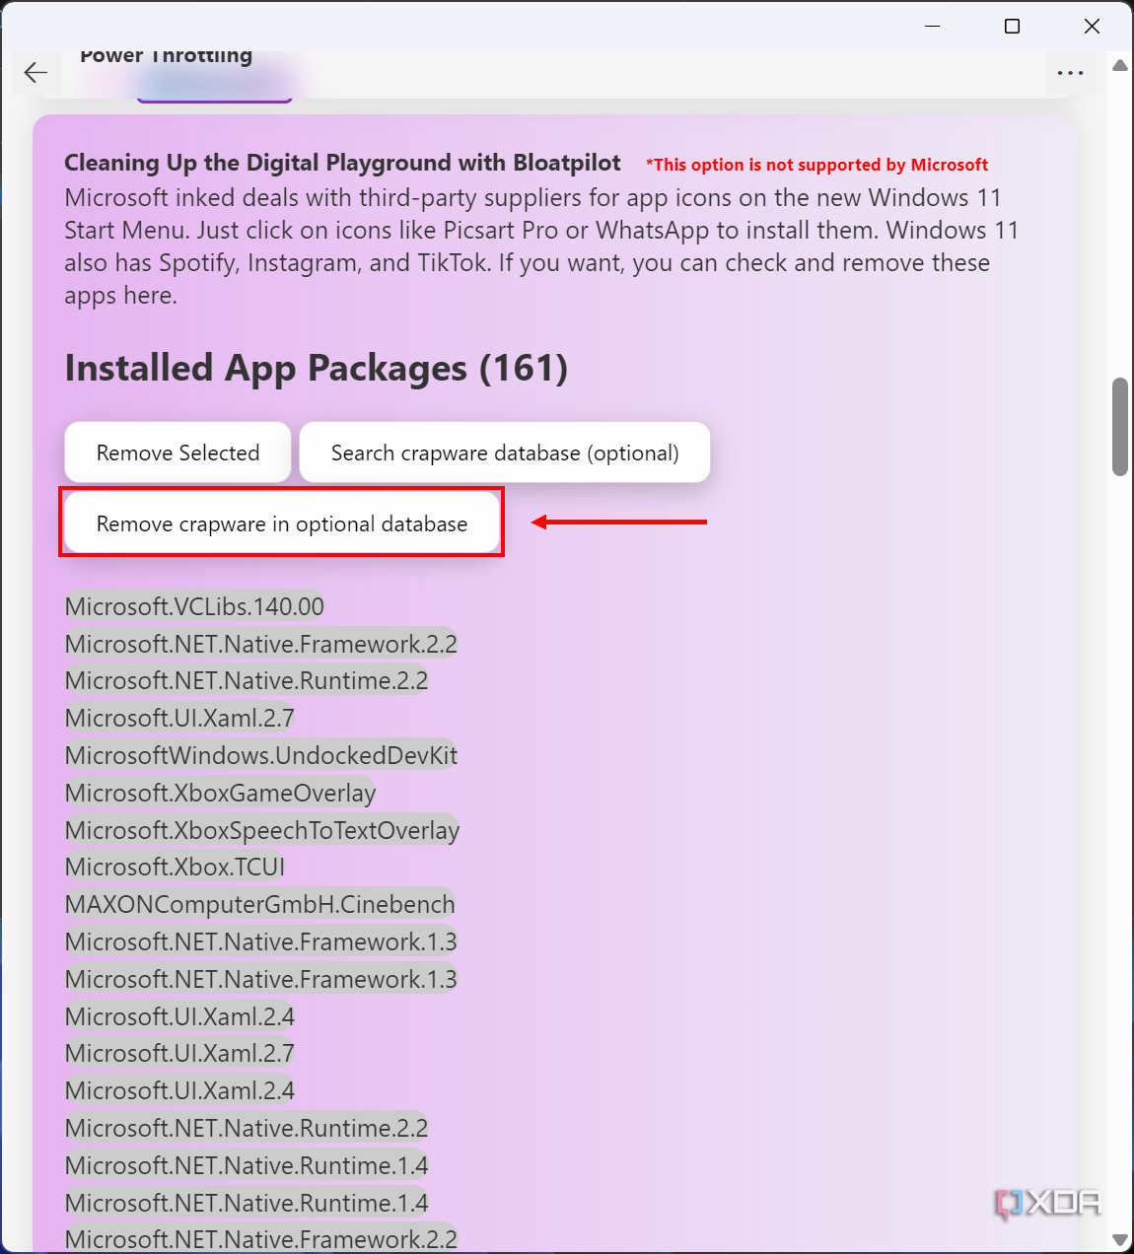Go back using the back arrow
Screen dimensions: 1134x1254
click(x=35, y=72)
